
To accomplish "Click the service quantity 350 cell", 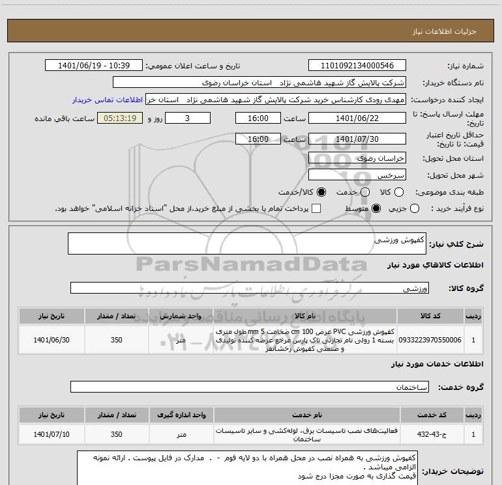I will (x=117, y=434).
